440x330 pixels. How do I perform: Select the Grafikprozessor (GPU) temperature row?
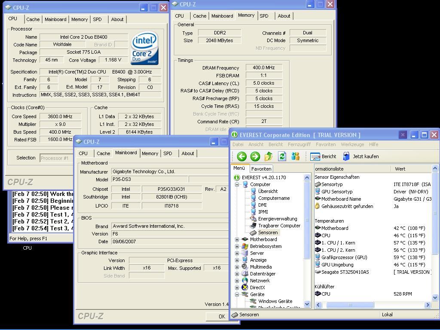[x=373, y=257]
